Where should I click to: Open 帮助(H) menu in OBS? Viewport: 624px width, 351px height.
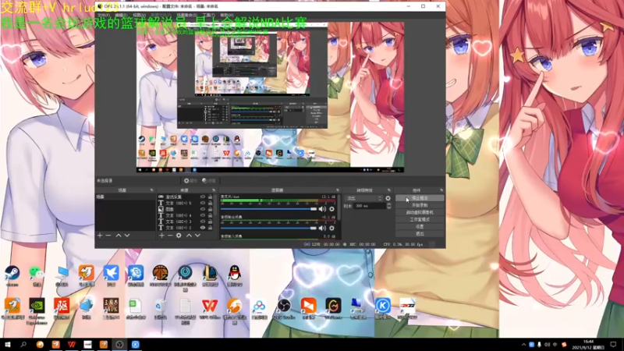(x=227, y=15)
